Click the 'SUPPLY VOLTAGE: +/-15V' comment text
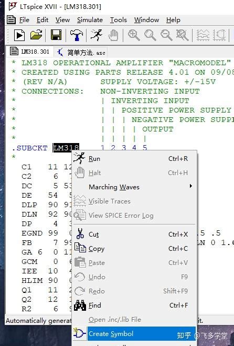The image size is (234, 346). 158,82
